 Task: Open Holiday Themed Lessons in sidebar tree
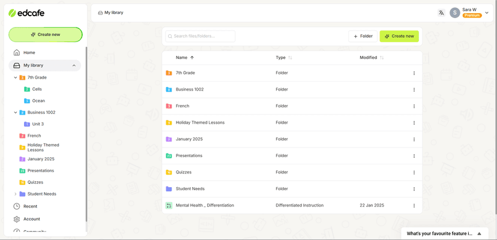point(43,148)
